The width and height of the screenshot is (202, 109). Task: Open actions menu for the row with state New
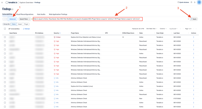coord(194,98)
